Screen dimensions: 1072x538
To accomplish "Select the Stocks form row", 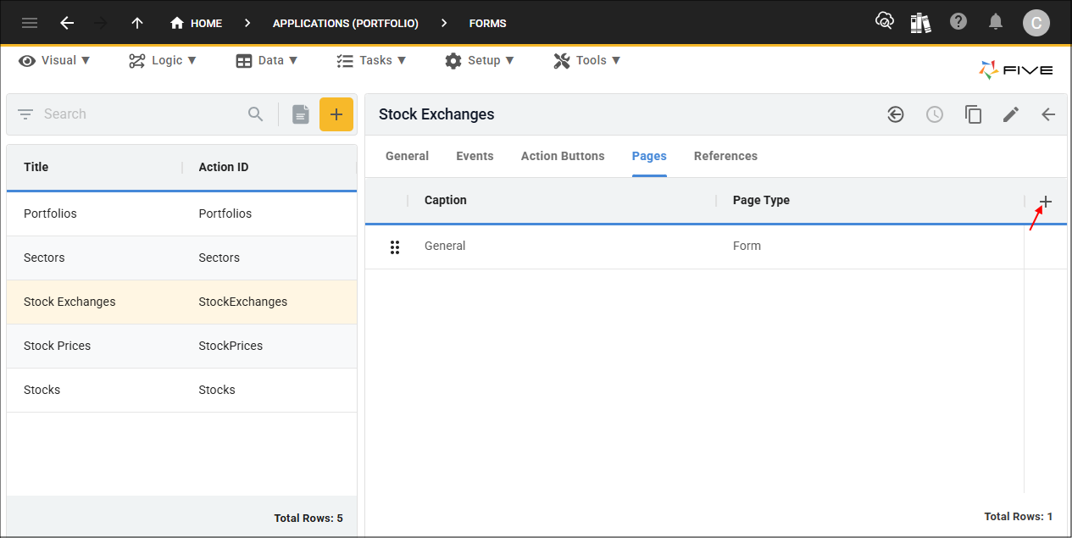I will (x=181, y=390).
